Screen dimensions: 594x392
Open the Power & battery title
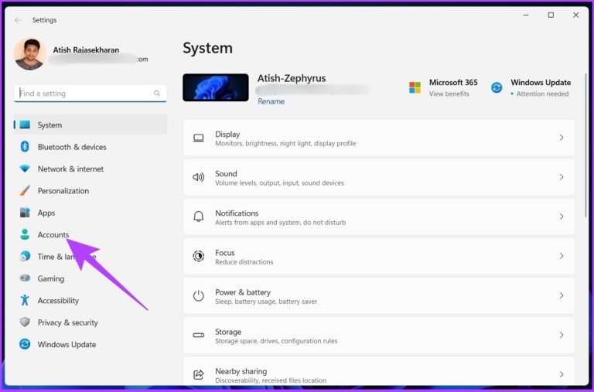[243, 292]
